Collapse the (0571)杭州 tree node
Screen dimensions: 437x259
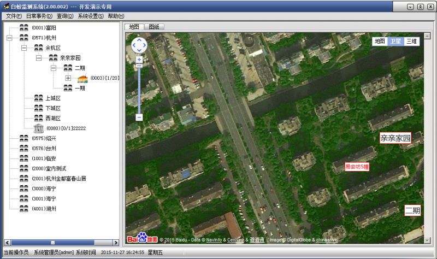point(9,38)
